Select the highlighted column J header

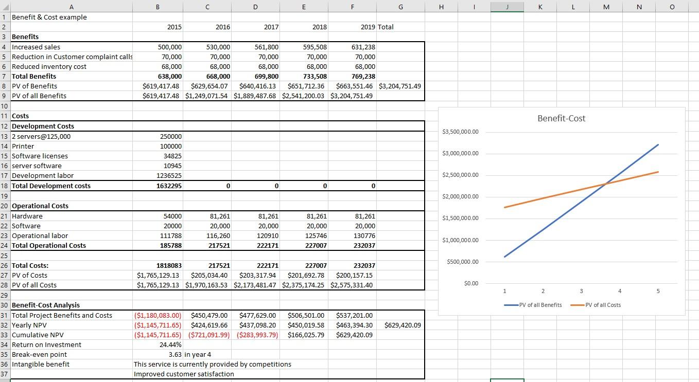pos(507,7)
